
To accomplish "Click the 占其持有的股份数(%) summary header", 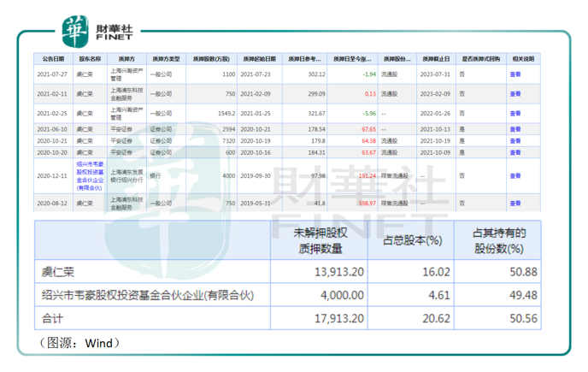I will (499, 240).
